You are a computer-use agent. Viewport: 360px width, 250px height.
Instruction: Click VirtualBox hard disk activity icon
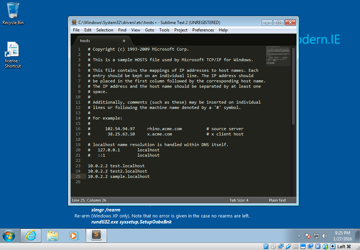tap(266, 246)
